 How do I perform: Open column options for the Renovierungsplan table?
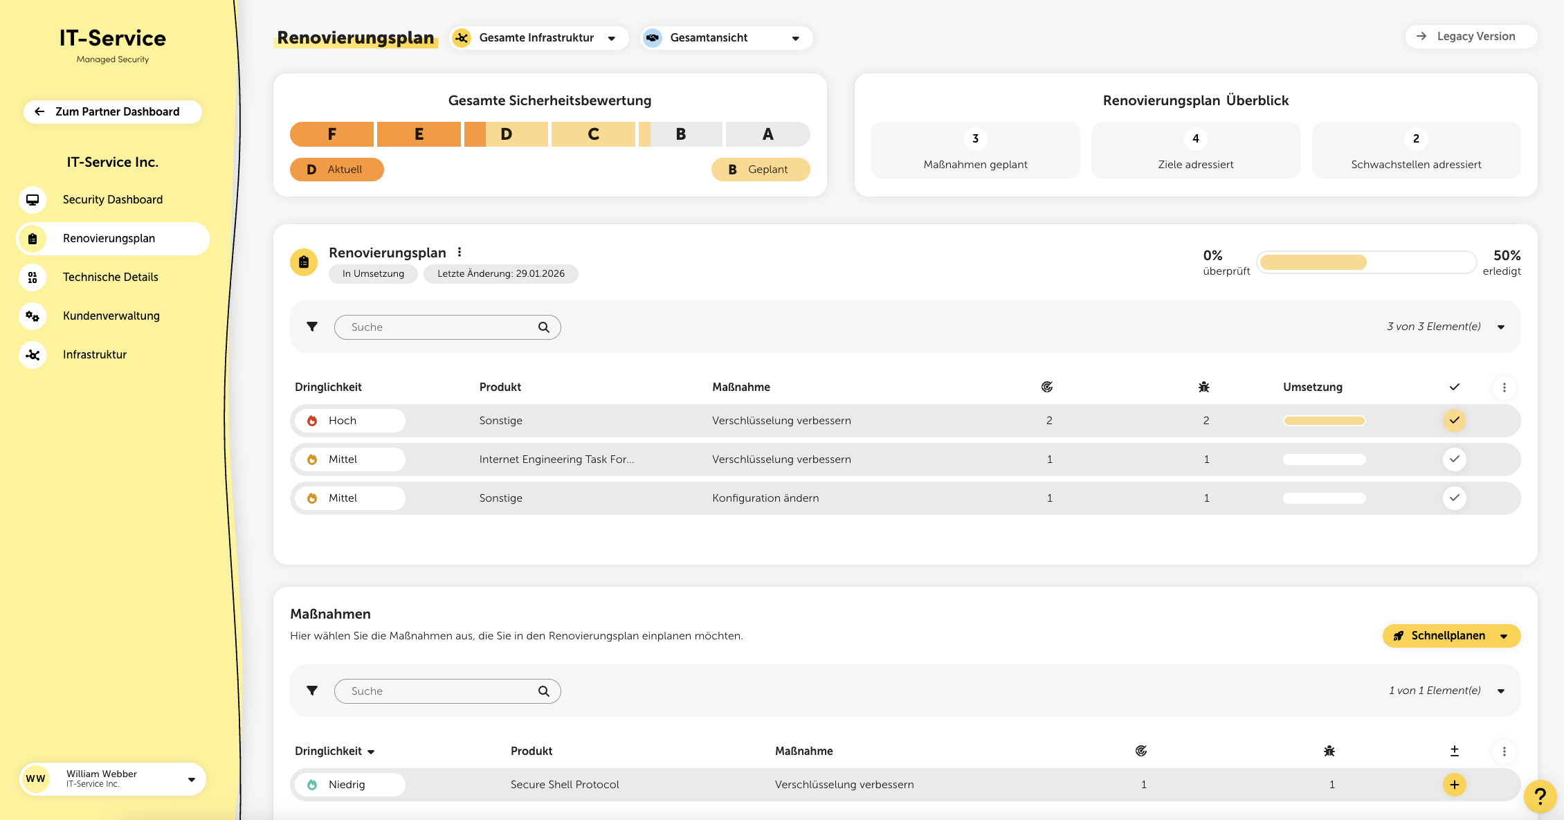(1504, 388)
